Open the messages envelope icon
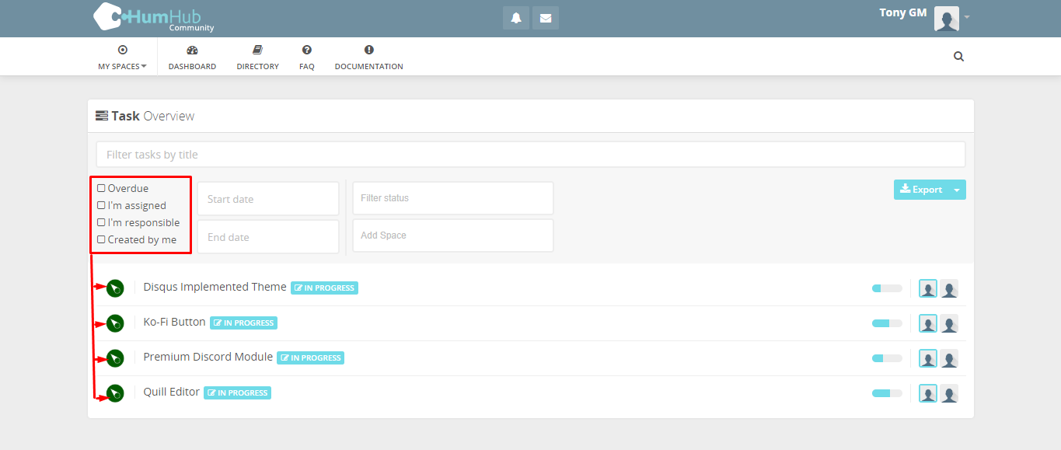This screenshot has width=1061, height=450. (545, 17)
